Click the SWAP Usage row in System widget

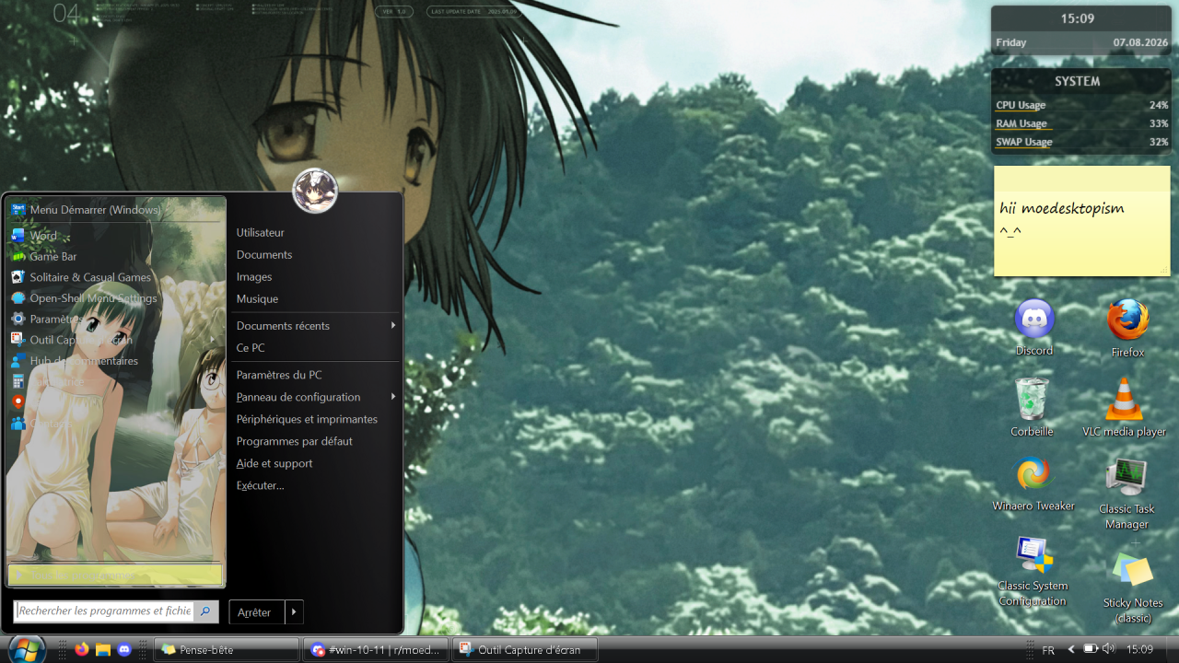click(1081, 142)
